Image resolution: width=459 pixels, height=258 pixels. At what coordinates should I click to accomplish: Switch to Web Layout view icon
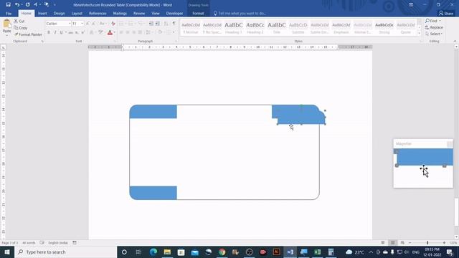pyautogui.click(x=402, y=243)
